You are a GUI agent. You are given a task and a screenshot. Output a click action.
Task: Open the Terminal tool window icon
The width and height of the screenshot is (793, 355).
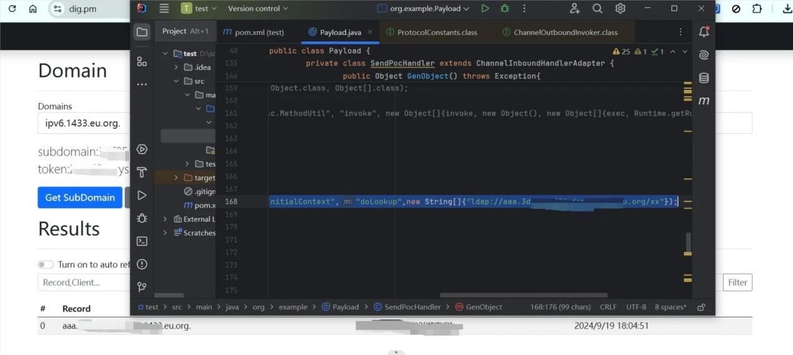pos(142,241)
